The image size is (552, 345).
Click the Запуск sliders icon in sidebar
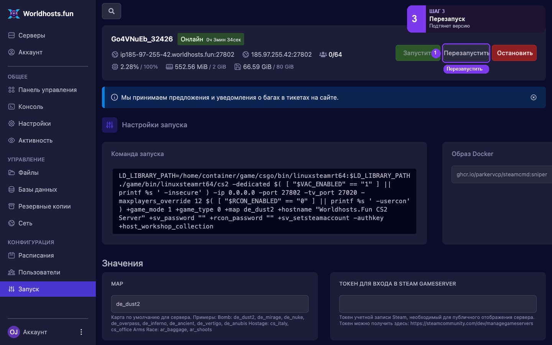11,289
